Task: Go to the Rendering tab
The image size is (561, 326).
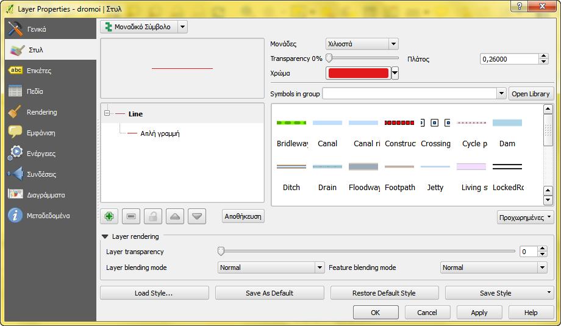Action: tap(50, 112)
